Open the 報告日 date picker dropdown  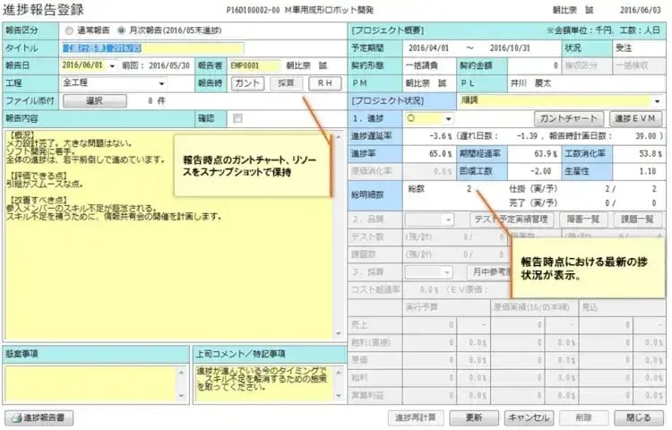click(112, 65)
